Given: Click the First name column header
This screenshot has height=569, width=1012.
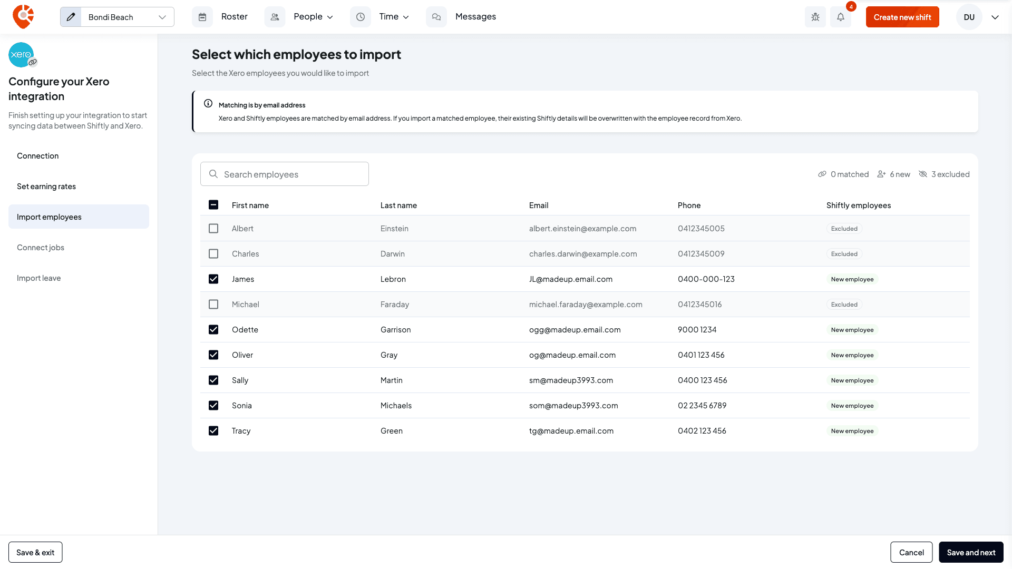Looking at the screenshot, I should (250, 205).
